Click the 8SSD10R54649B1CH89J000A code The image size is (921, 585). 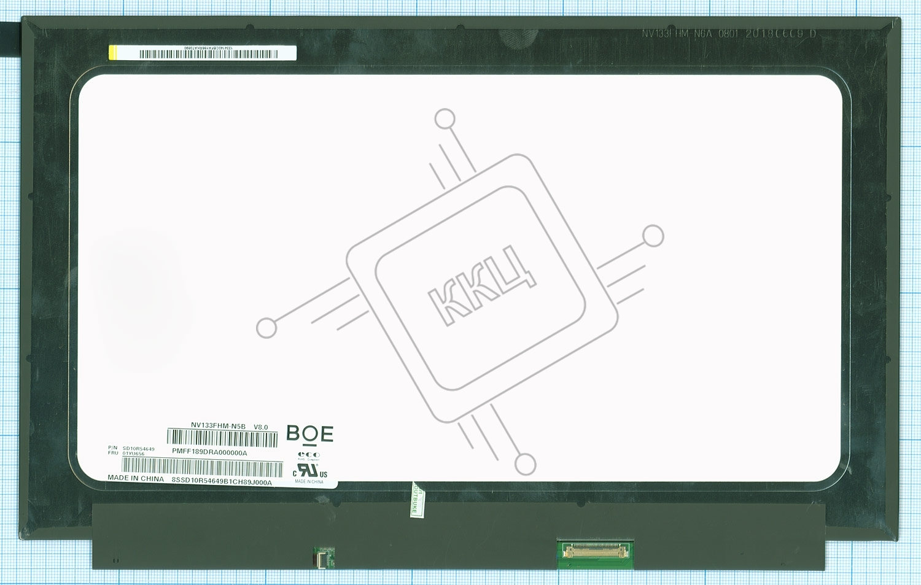tap(221, 482)
